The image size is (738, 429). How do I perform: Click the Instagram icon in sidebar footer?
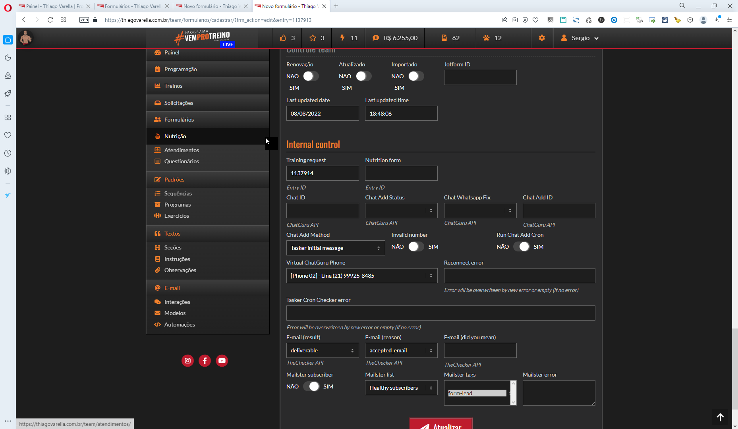point(187,361)
